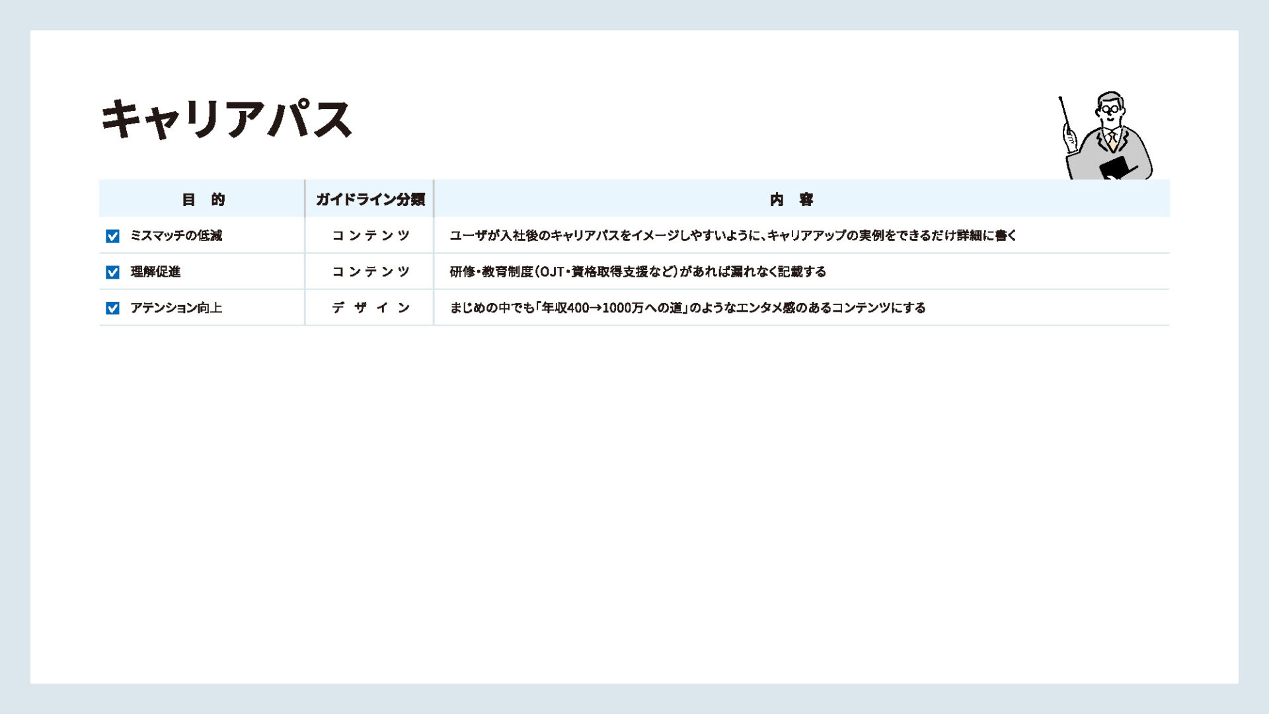Click the デザイン classification cell
The width and height of the screenshot is (1269, 714).
click(x=370, y=308)
